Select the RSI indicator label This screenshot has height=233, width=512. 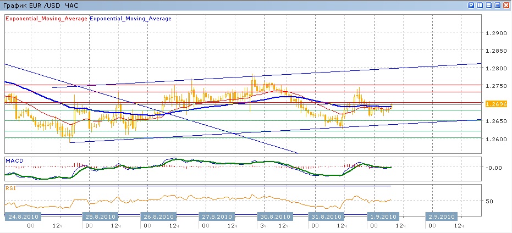click(10, 188)
